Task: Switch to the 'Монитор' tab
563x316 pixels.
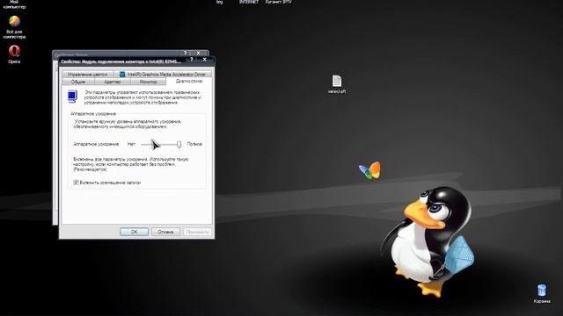Action: (x=149, y=82)
